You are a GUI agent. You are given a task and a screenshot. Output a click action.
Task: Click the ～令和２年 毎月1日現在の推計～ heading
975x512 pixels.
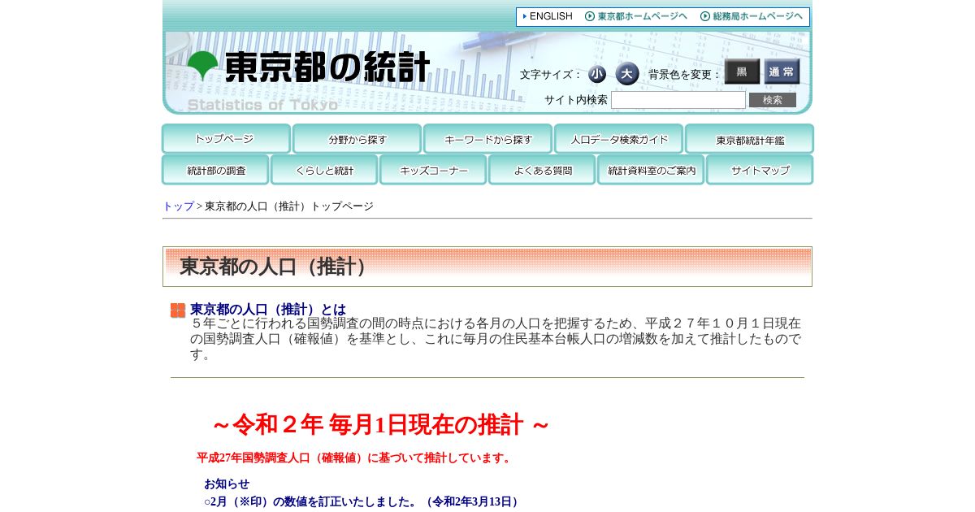click(381, 424)
